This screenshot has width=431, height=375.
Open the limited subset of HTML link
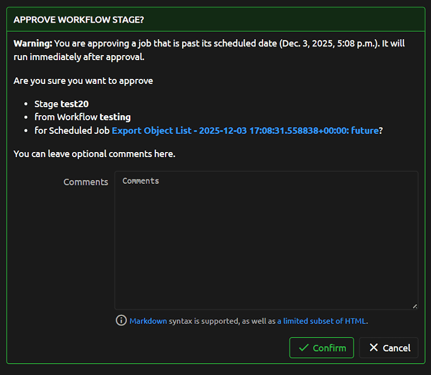coord(322,321)
